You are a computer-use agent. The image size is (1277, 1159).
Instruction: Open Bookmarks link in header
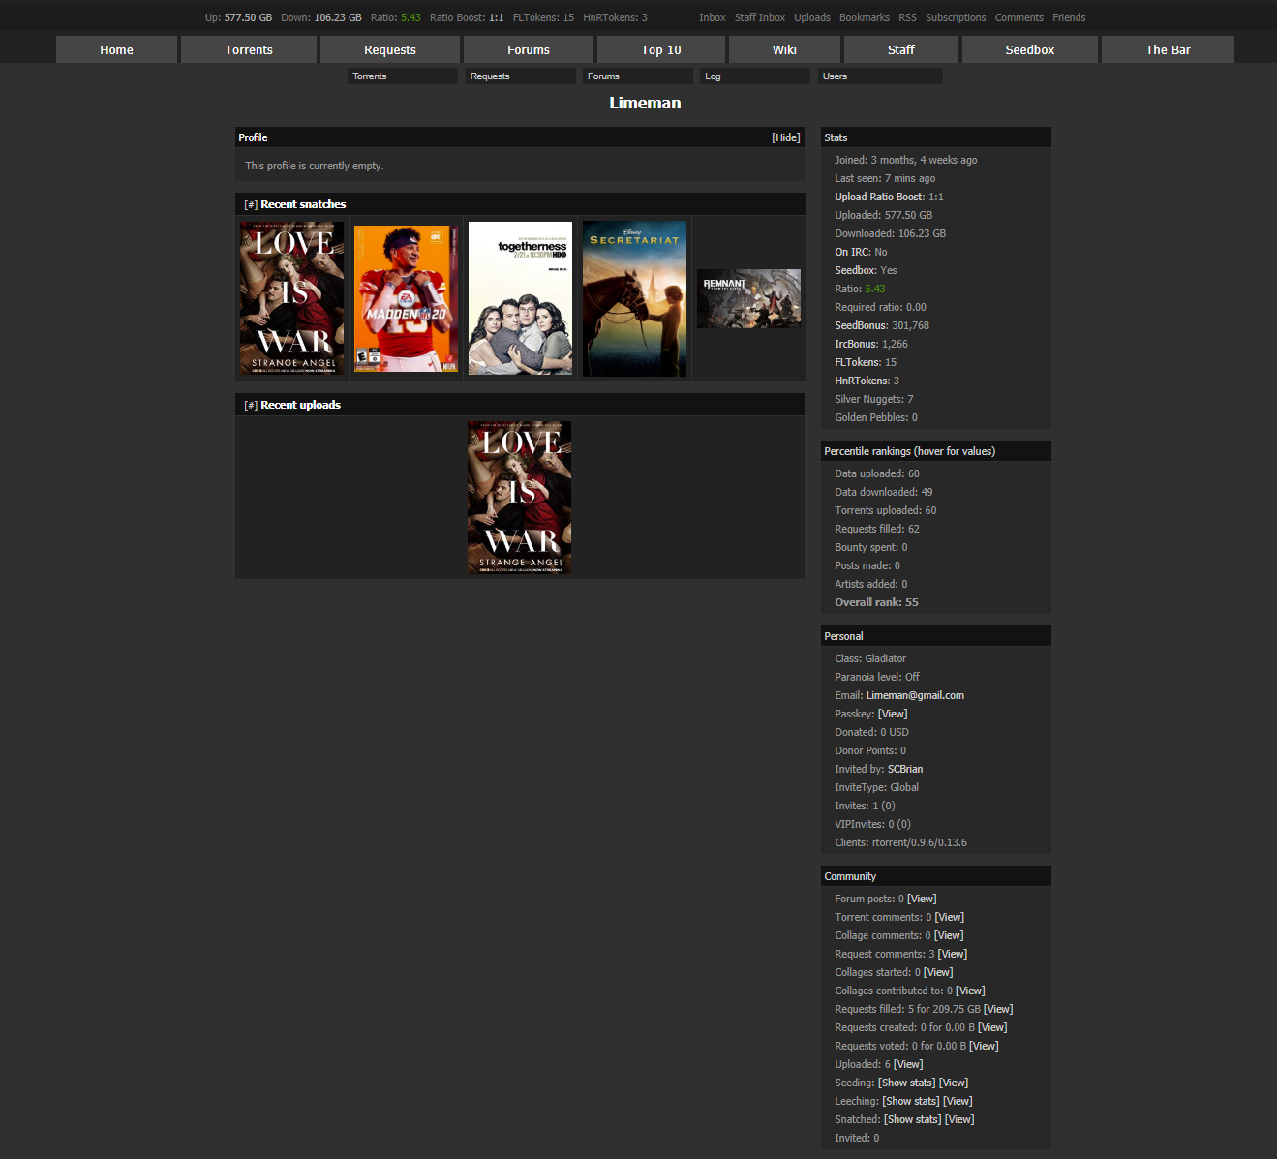[x=865, y=17]
